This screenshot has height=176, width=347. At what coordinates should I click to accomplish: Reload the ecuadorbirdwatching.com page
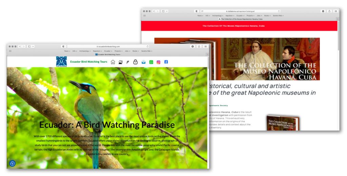(147, 47)
